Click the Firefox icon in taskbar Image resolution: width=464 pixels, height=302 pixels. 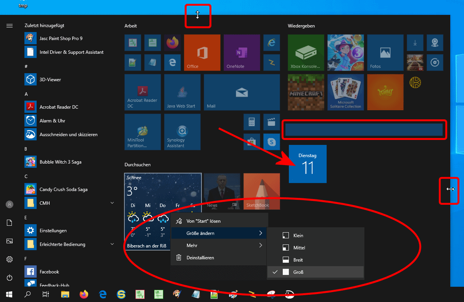(x=84, y=294)
